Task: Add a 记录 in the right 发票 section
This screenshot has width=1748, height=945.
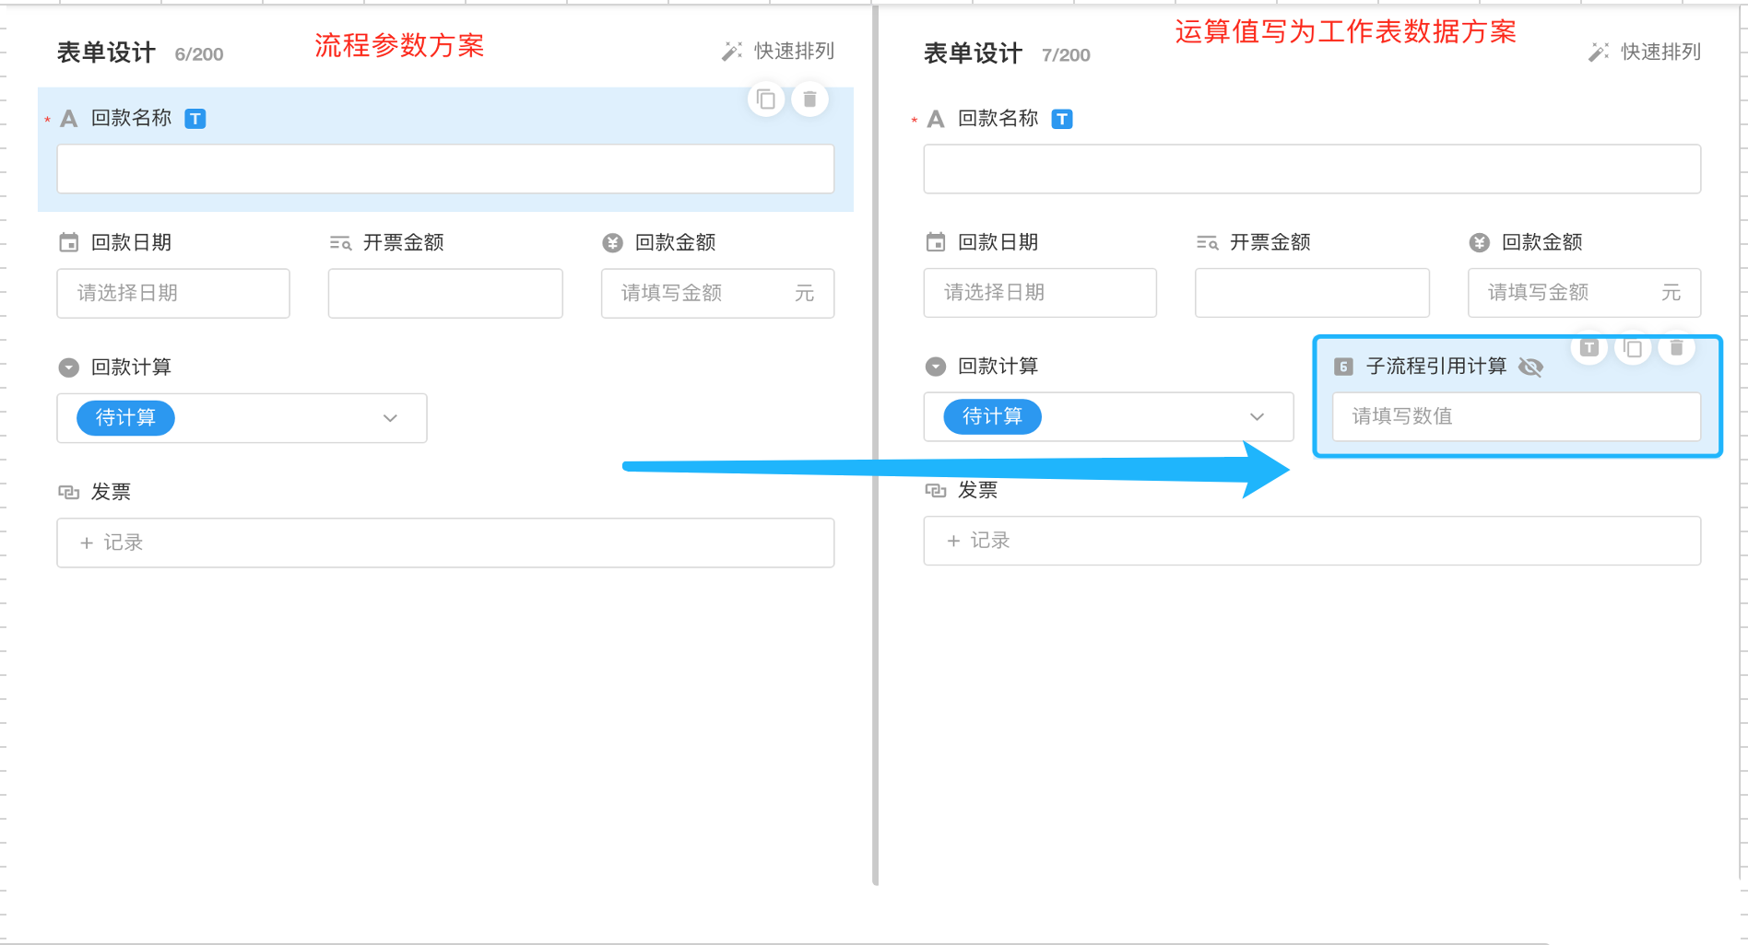Action: (x=978, y=541)
